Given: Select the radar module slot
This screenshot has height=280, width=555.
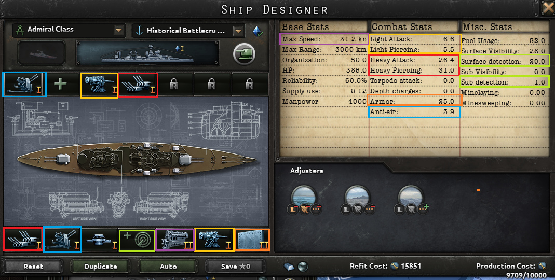Looking at the screenshot, I should [137, 241].
